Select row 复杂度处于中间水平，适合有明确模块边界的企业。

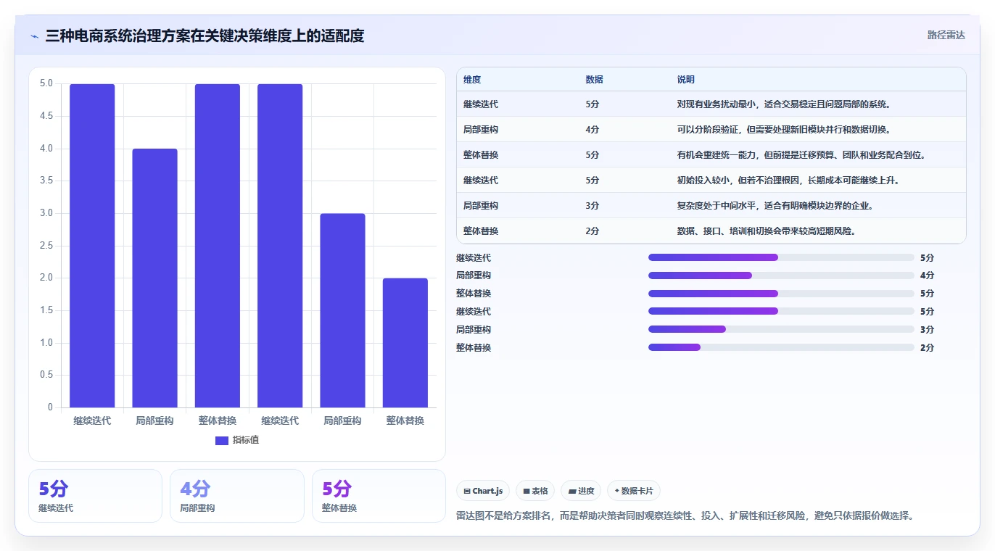click(x=711, y=206)
